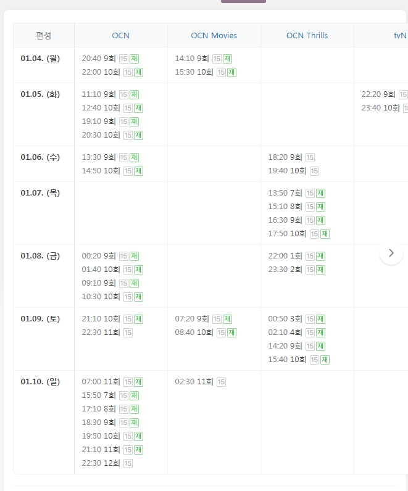
Task: Select the 01.09. (토) date row
Action: [x=40, y=319]
